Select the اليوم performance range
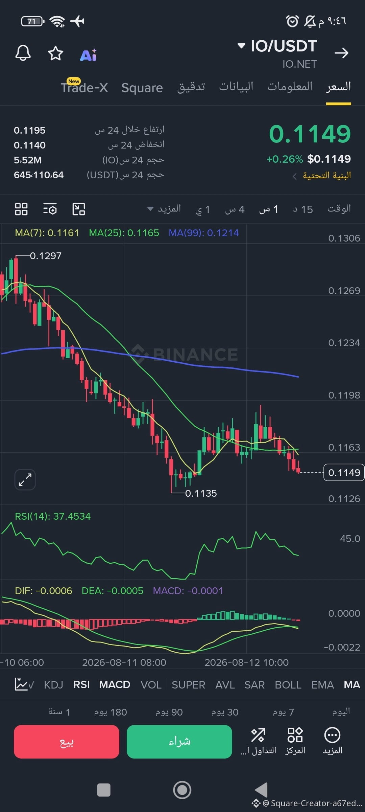The width and height of the screenshot is (365, 812). coord(341,712)
